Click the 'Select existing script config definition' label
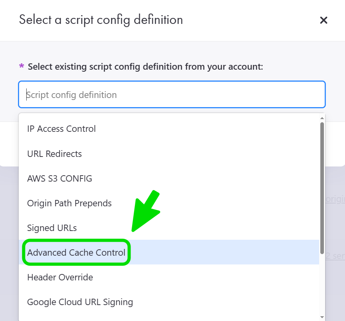 pos(145,67)
